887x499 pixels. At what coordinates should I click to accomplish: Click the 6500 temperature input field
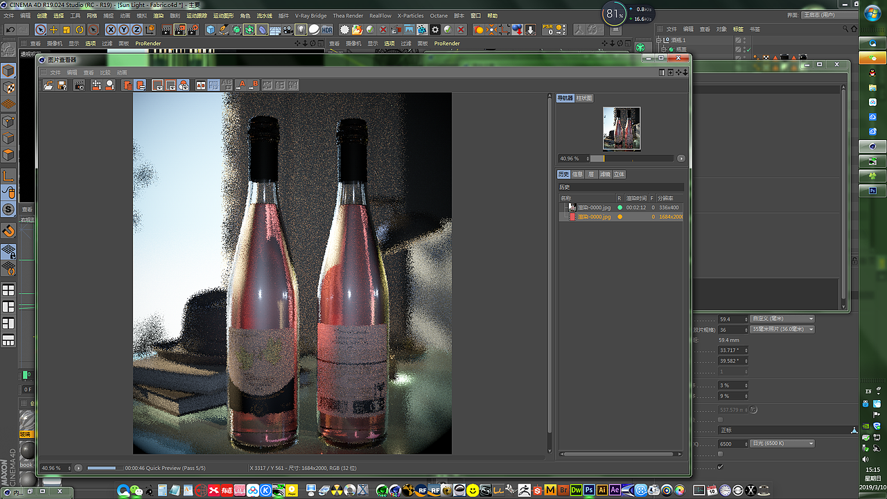coord(733,444)
